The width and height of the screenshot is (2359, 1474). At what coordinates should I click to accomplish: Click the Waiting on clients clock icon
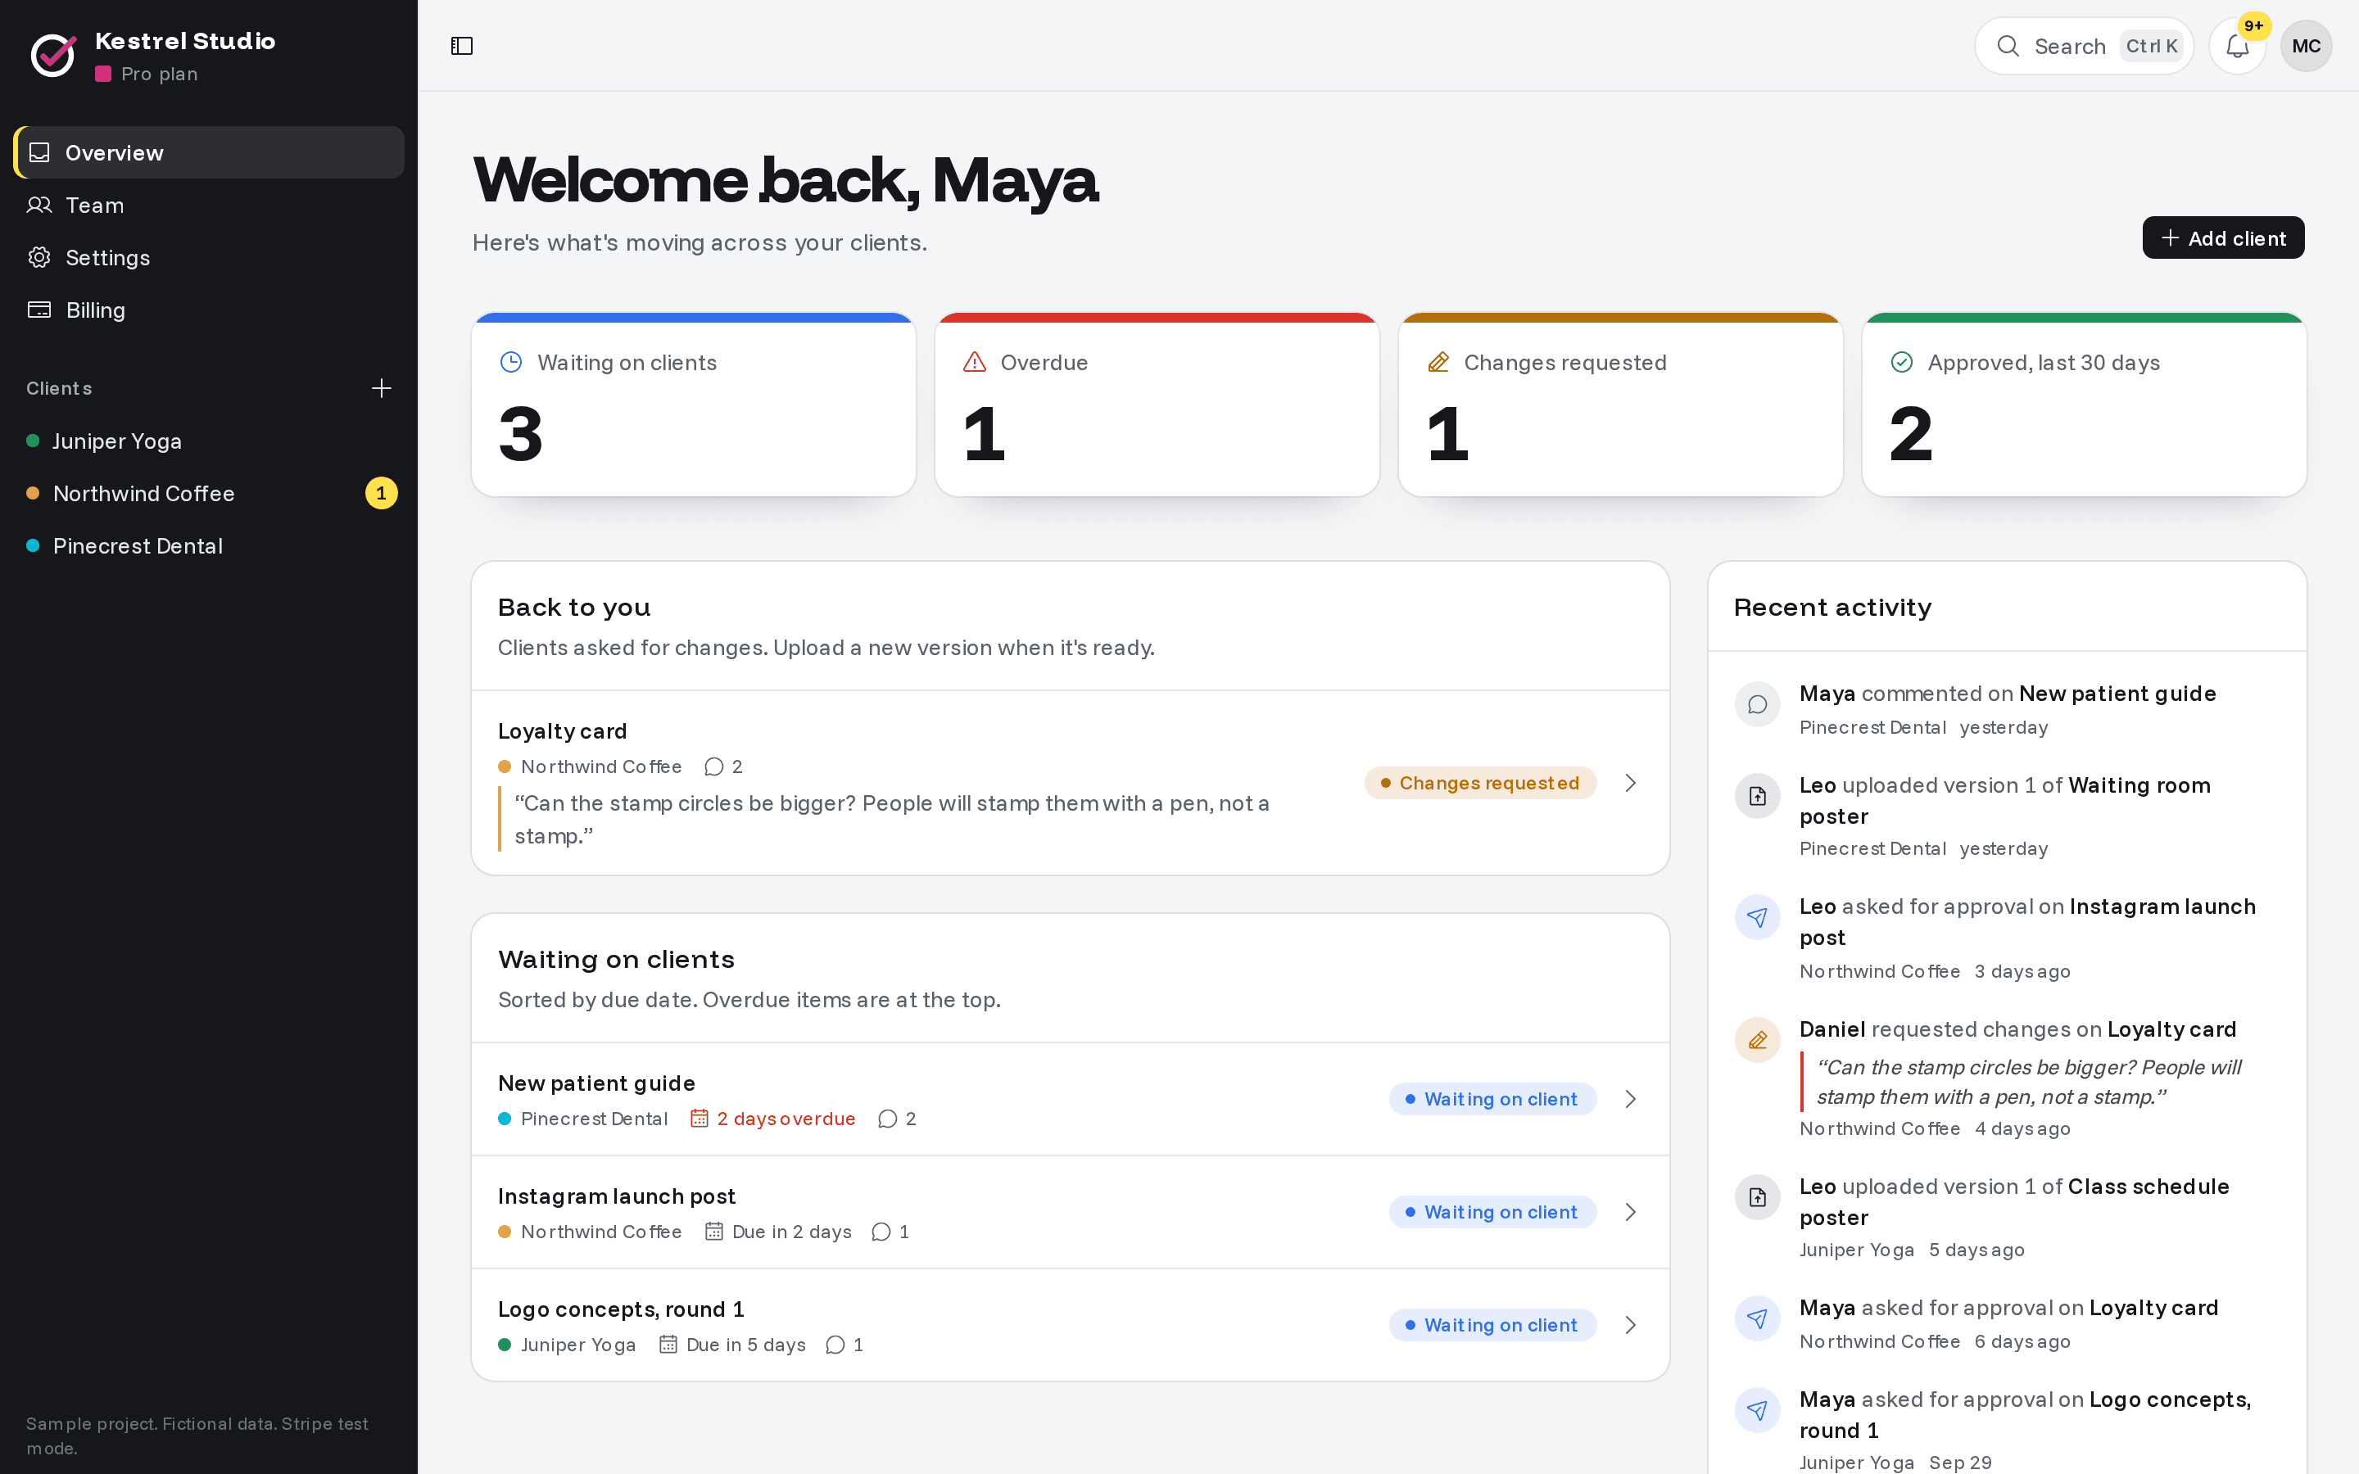tap(511, 363)
